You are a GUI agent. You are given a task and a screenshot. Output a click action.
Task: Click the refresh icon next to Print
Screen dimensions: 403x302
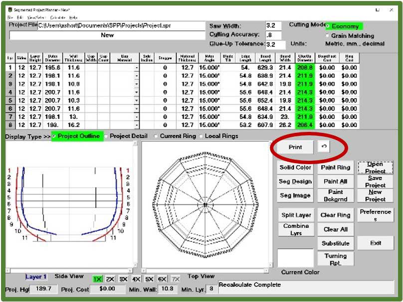coord(324,146)
